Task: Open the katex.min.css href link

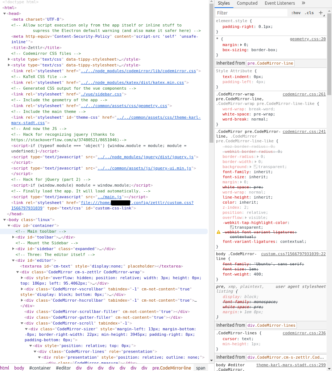Action: [132, 82]
